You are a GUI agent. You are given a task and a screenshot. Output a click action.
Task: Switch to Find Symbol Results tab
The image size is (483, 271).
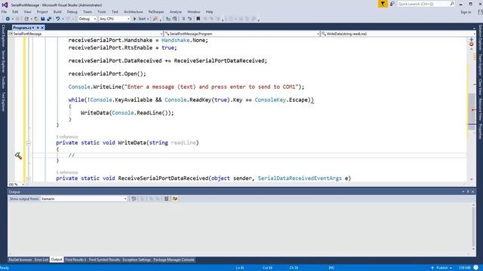tap(104, 260)
